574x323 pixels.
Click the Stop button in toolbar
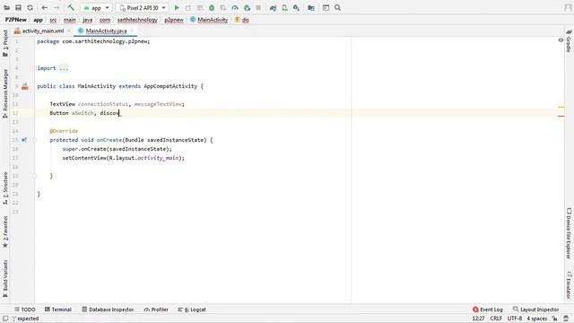[x=258, y=8]
